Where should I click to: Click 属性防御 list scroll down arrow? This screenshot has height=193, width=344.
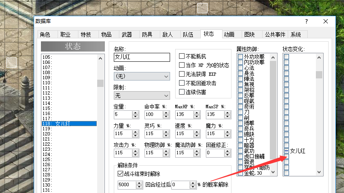[273, 172]
